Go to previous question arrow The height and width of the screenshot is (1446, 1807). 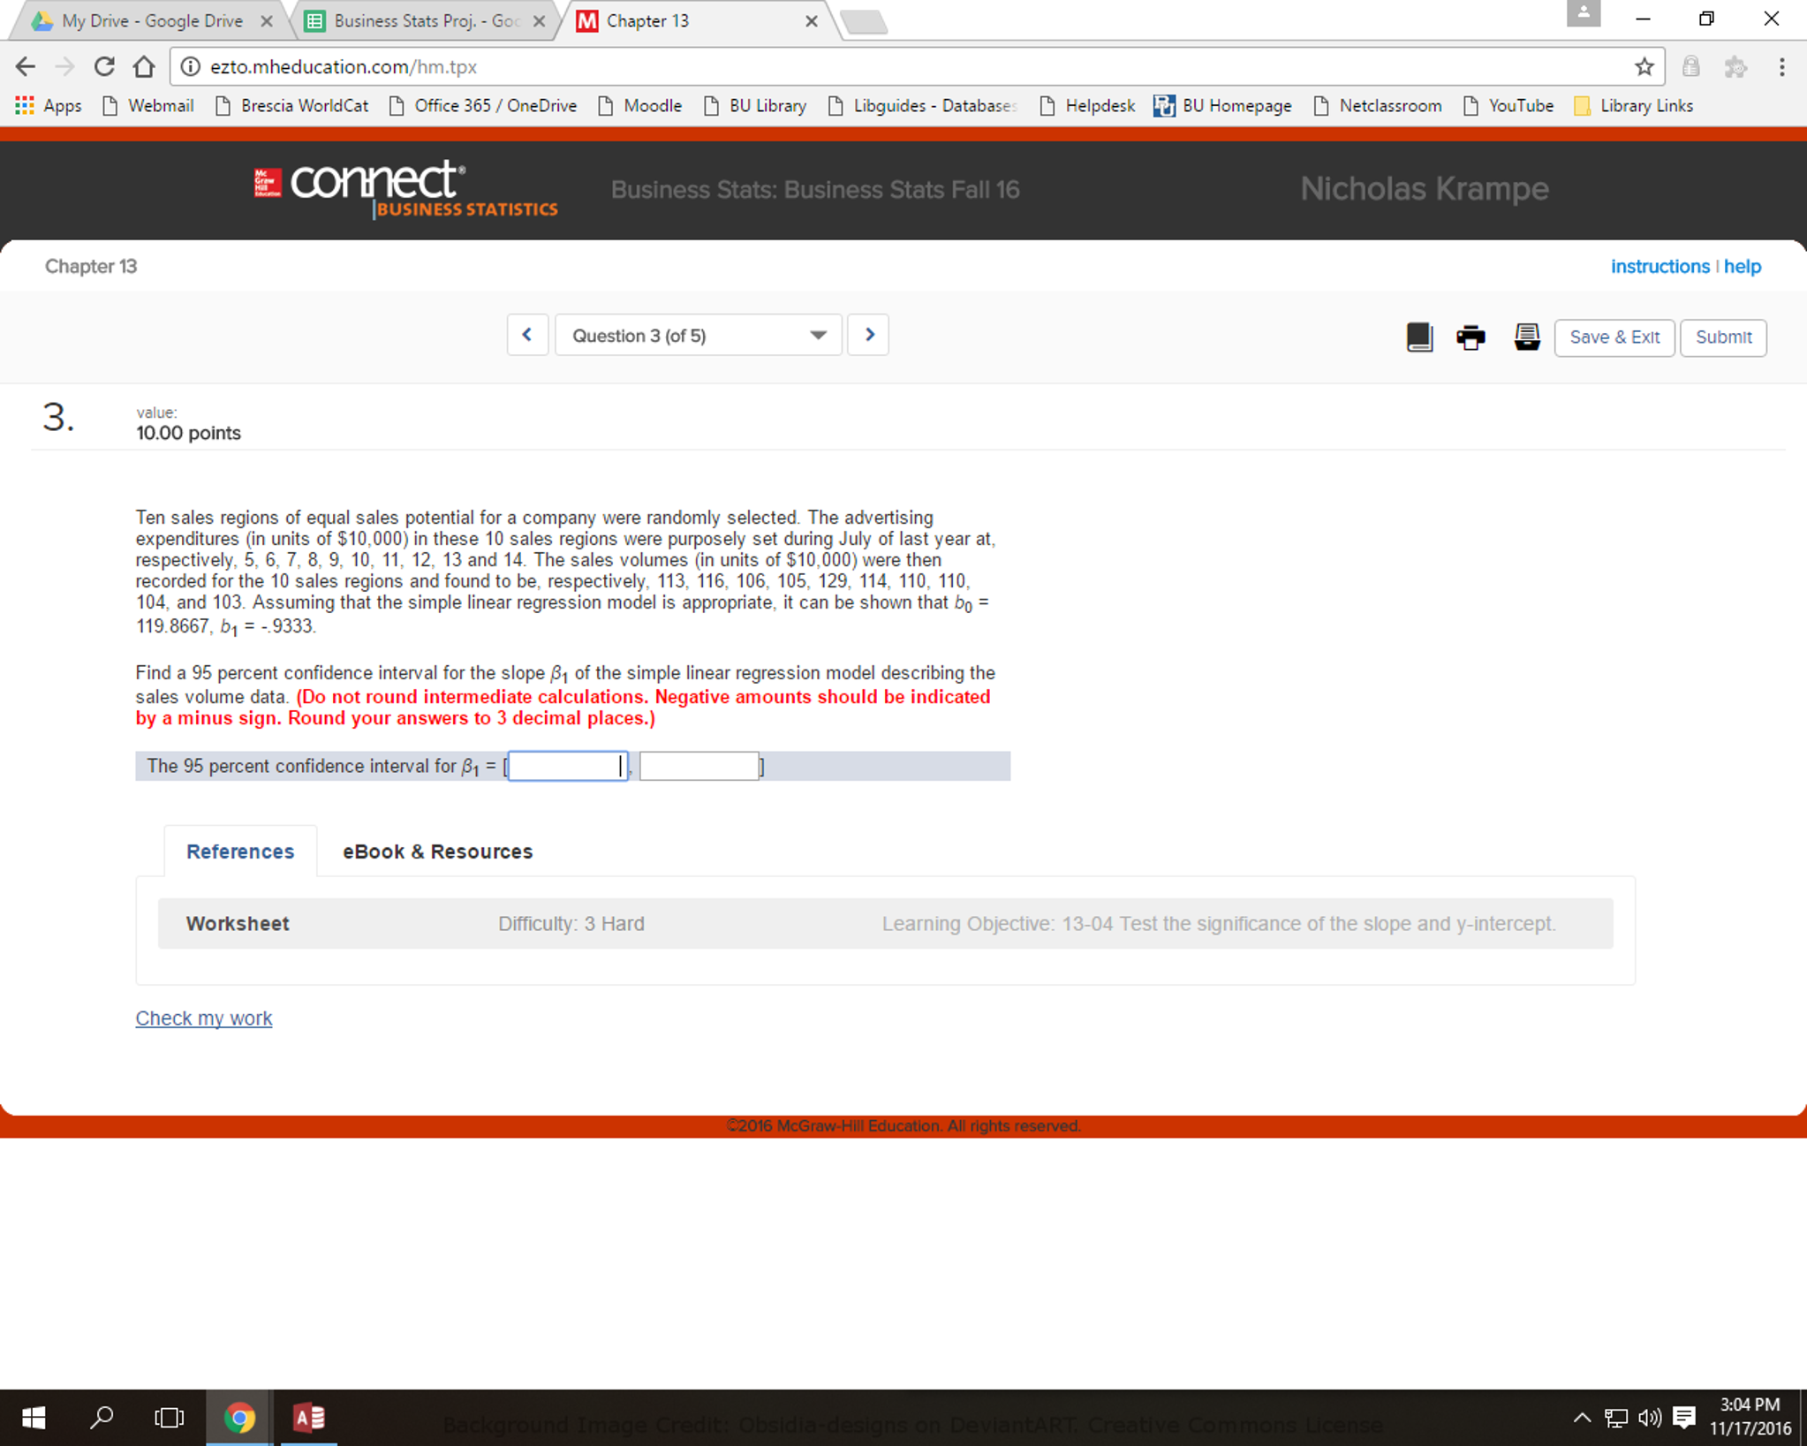click(x=527, y=335)
